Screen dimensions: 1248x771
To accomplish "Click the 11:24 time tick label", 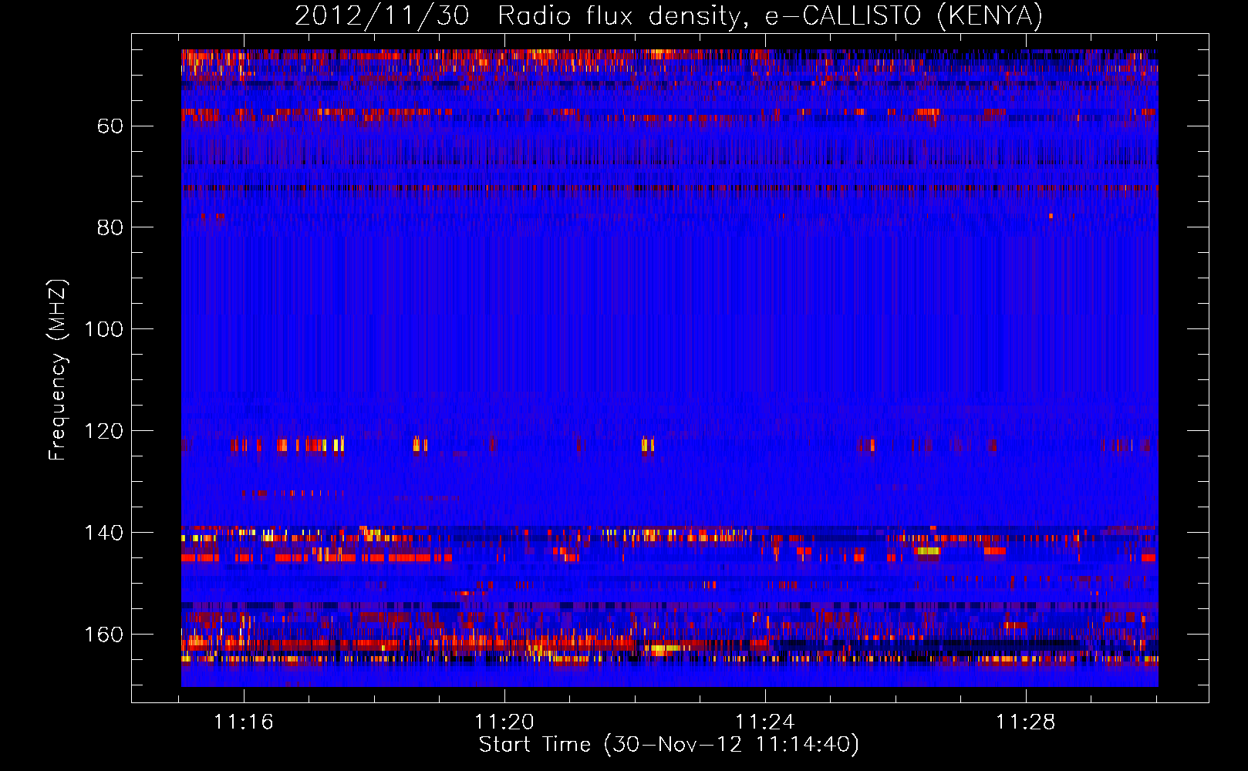I will (x=765, y=722).
